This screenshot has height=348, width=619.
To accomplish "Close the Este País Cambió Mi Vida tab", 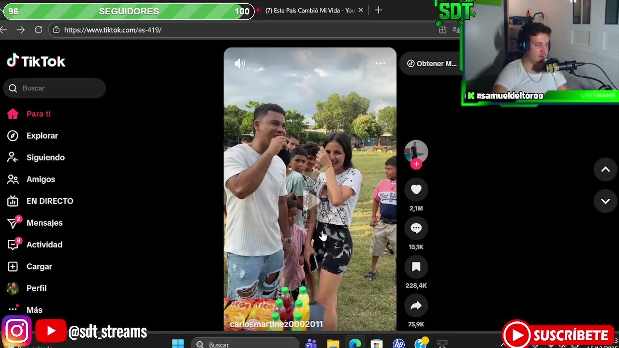I will (x=360, y=10).
